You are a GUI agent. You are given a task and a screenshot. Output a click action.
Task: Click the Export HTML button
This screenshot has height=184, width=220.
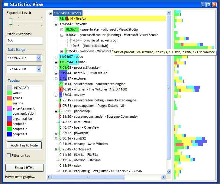tap(24, 168)
